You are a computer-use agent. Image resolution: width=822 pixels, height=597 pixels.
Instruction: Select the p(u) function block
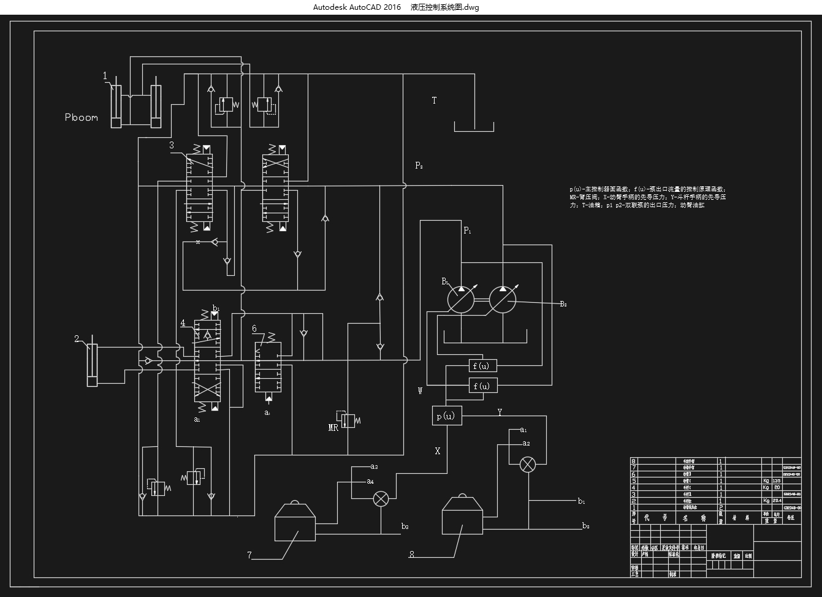click(447, 416)
